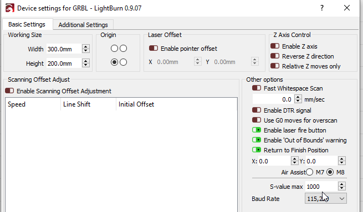
Task: Toggle Fast Whitespace Scan option
Action: (x=257, y=88)
